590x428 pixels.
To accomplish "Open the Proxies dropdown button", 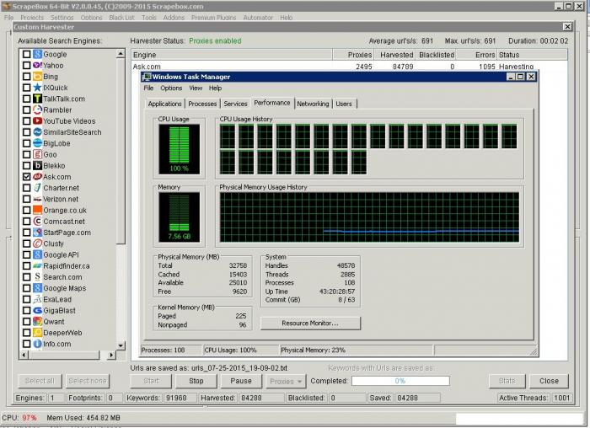I will point(286,381).
